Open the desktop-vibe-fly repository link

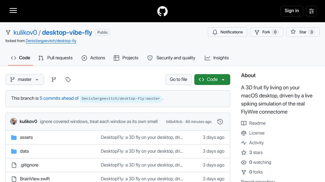pos(67,32)
